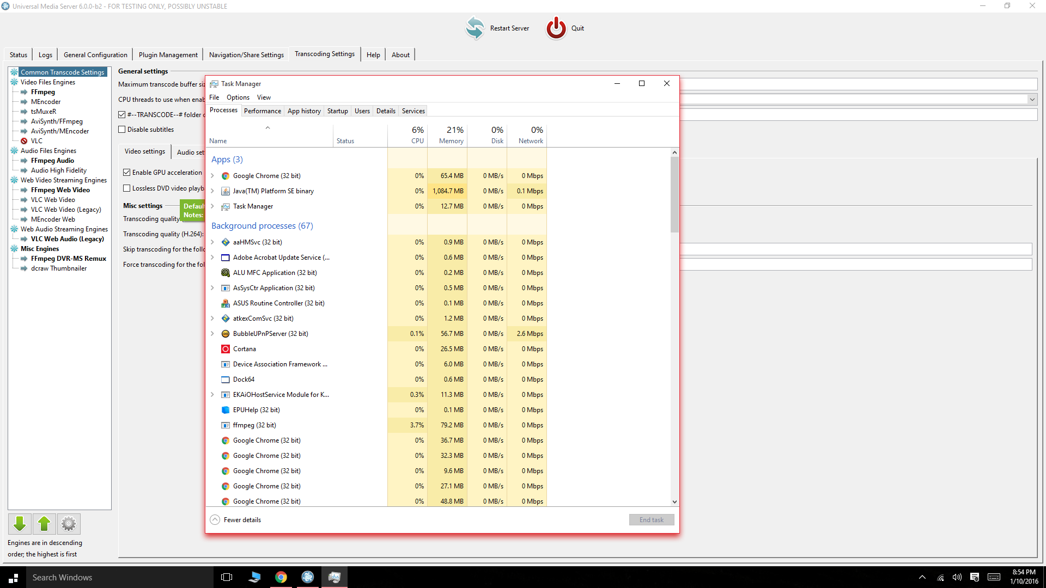Click the EPUHelp process icon
Viewport: 1046px width, 588px height.
226,410
